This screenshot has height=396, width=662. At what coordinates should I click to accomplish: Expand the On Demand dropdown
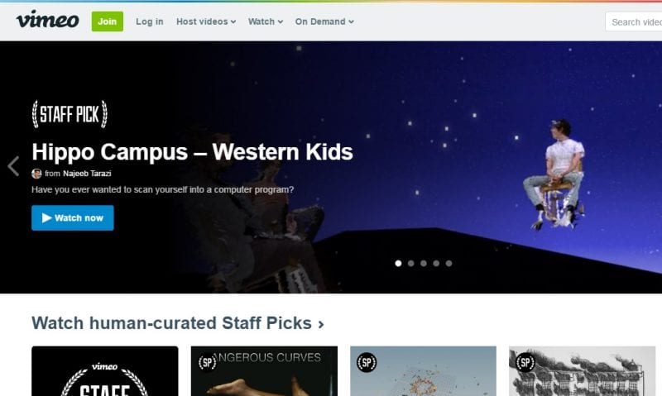324,21
